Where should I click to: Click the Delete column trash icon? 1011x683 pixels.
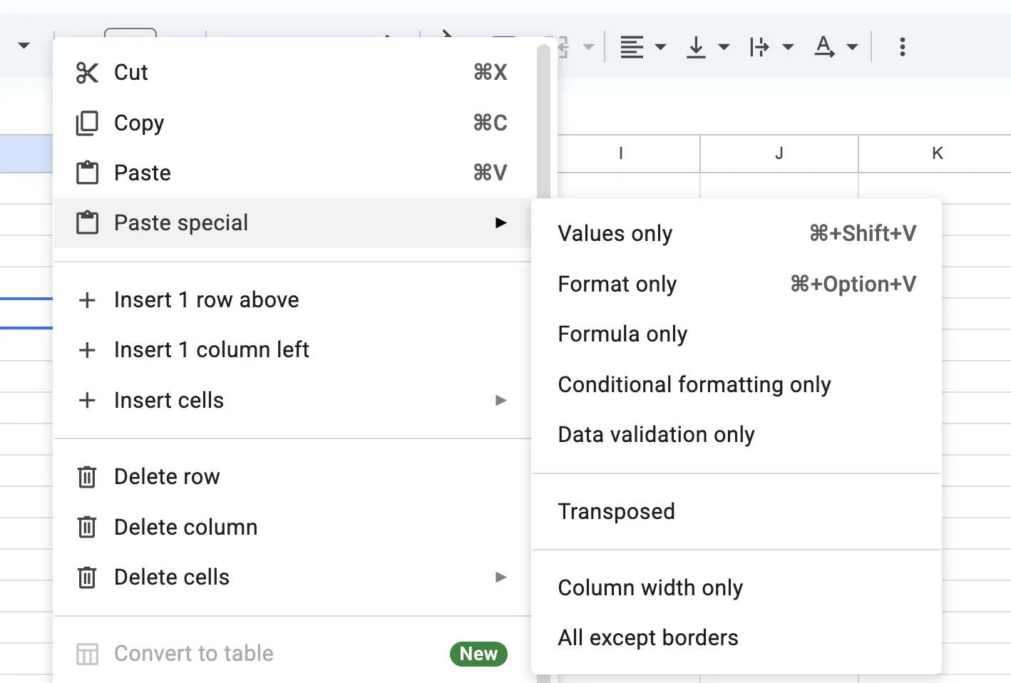[86, 527]
